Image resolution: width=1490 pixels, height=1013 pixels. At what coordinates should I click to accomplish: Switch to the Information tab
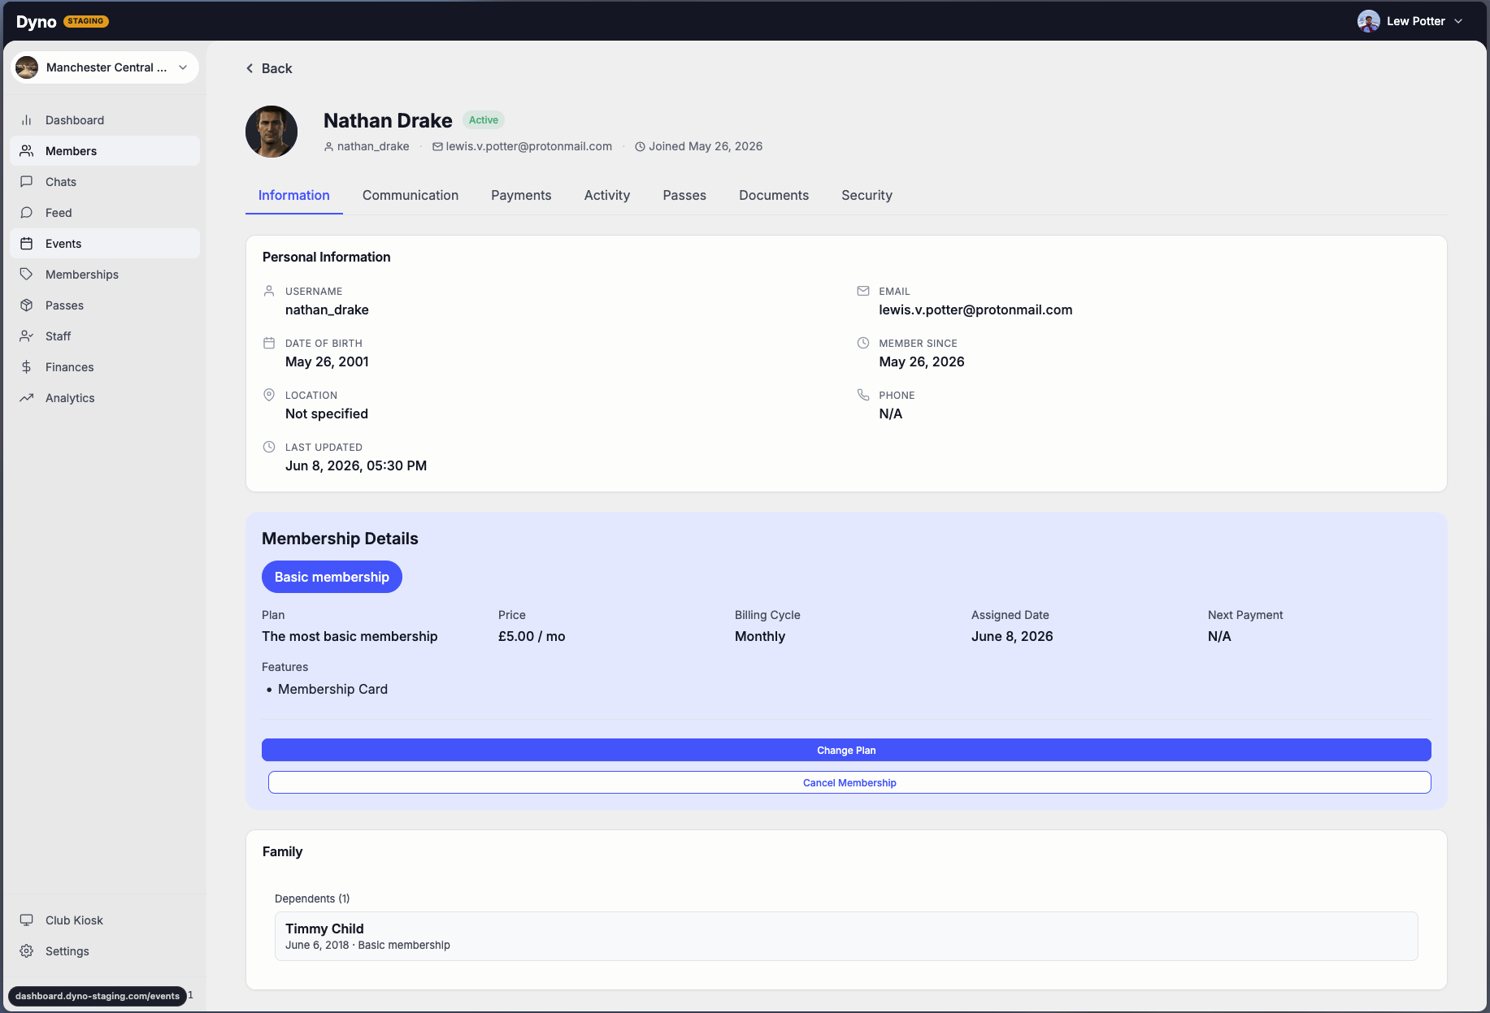pos(294,195)
